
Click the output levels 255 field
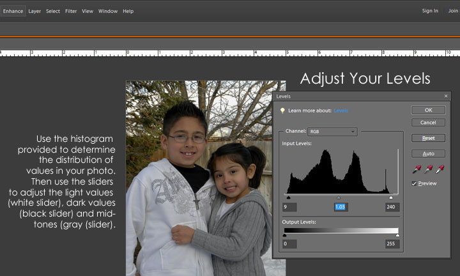[x=392, y=243]
